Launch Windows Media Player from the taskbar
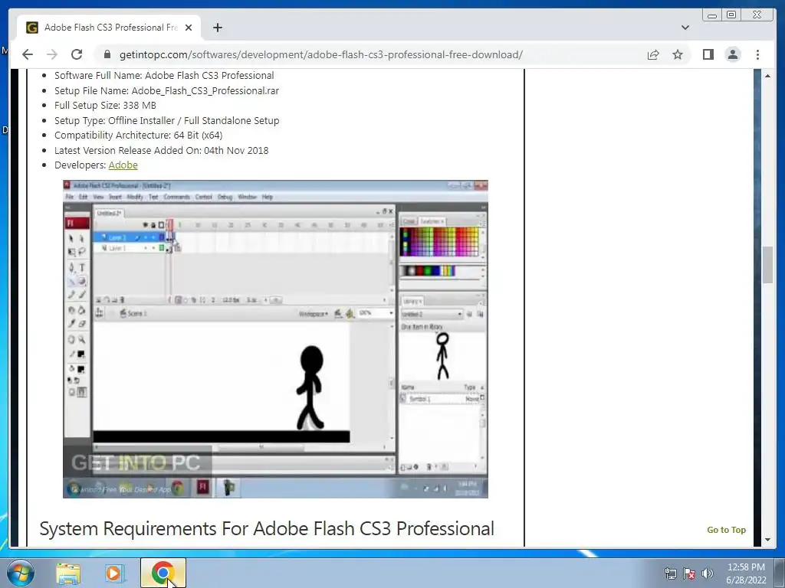Image resolution: width=785 pixels, height=588 pixels. point(114,573)
